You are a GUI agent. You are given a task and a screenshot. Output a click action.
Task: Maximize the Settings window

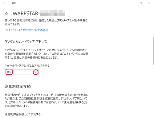141,3
